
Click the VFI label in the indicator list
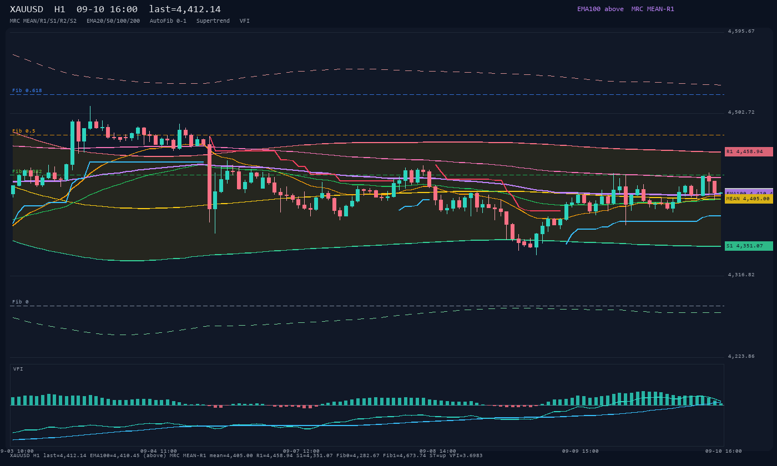coord(245,21)
